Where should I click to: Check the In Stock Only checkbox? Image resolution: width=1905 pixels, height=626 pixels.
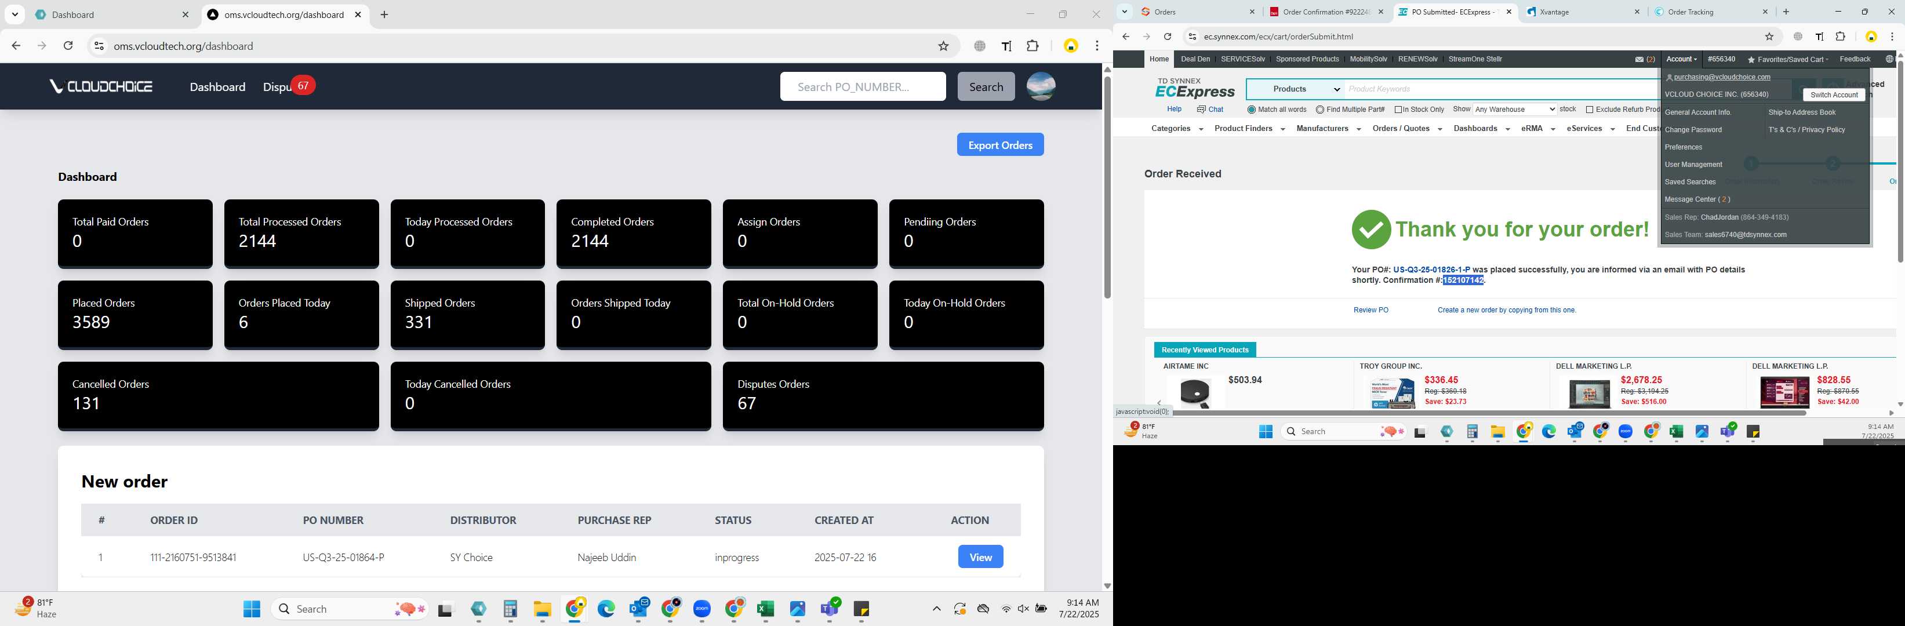[1398, 110]
